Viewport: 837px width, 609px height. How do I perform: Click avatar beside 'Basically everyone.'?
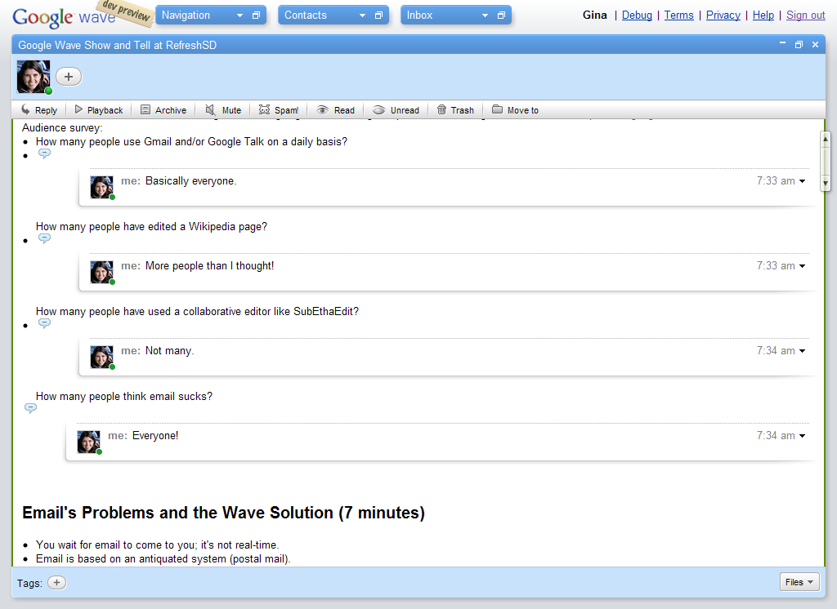pyautogui.click(x=102, y=187)
